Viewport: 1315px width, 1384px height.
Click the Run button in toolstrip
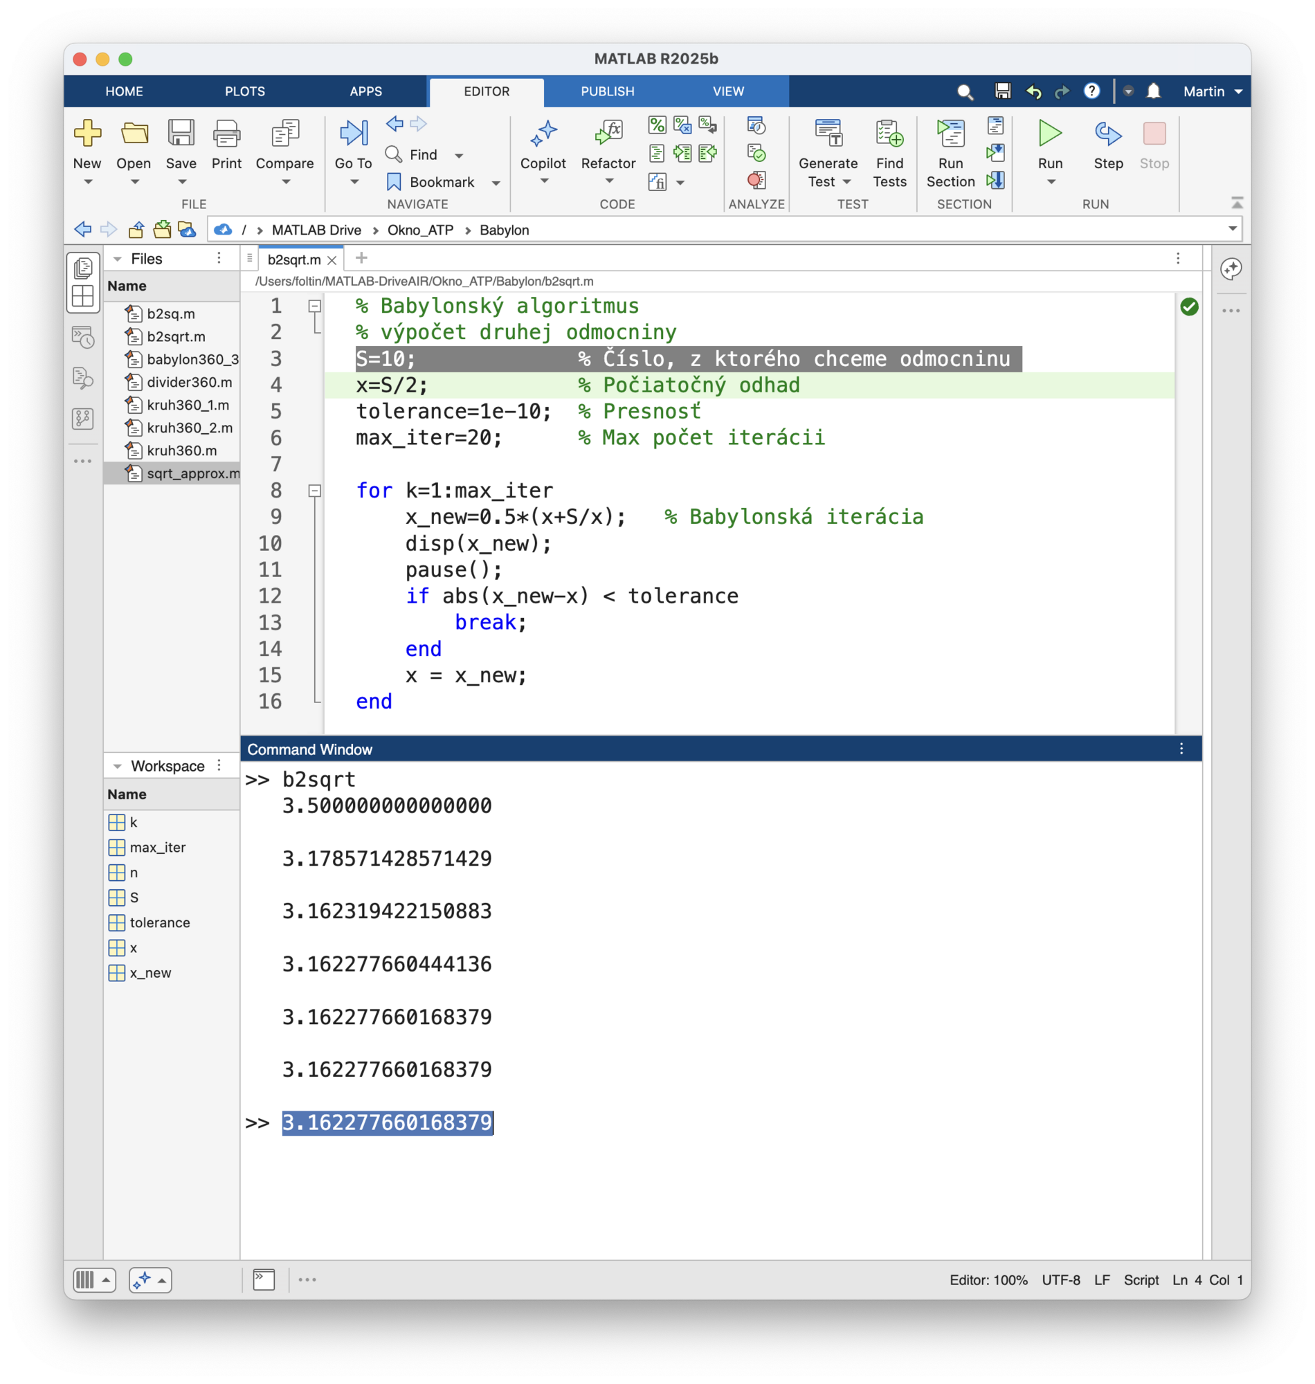click(x=1049, y=134)
